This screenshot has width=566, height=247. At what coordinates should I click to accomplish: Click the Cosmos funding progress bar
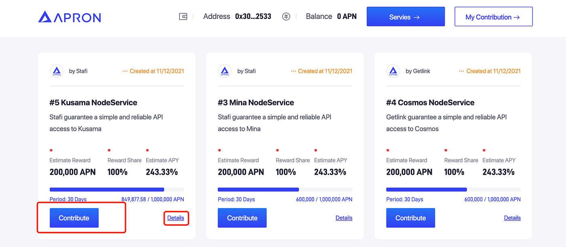(x=454, y=189)
